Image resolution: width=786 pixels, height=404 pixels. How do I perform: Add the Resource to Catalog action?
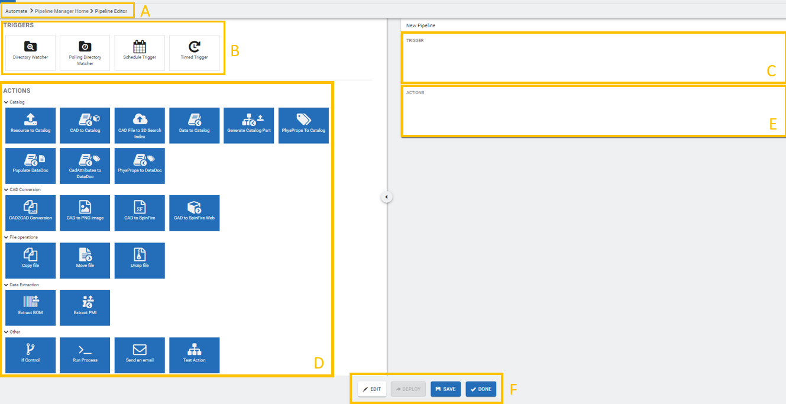30,125
